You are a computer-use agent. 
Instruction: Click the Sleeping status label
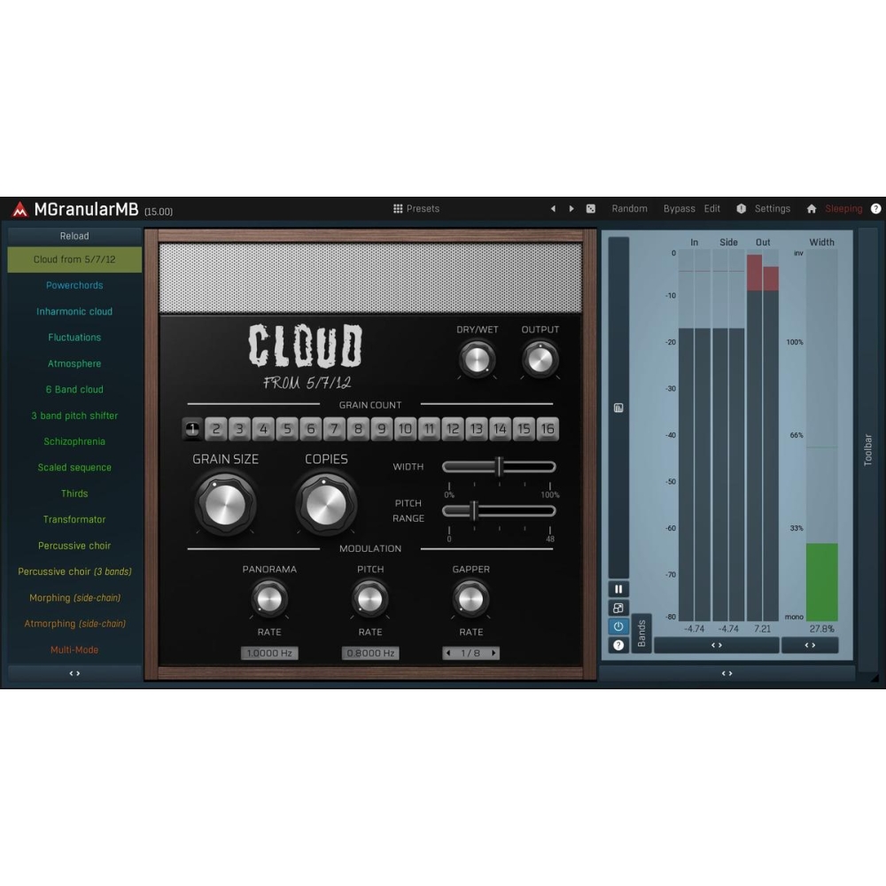pyautogui.click(x=843, y=208)
